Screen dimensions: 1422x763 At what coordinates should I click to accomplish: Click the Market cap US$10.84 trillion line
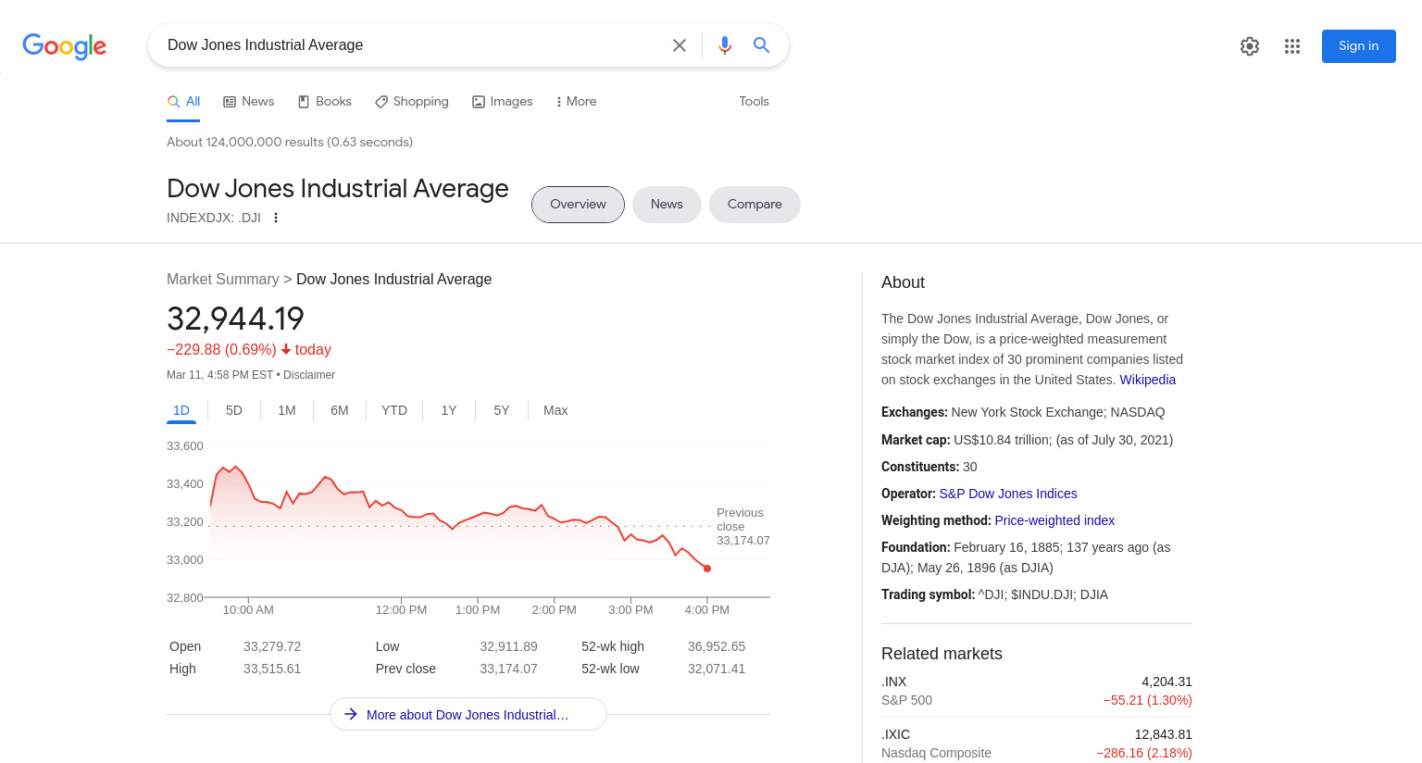pos(1027,440)
